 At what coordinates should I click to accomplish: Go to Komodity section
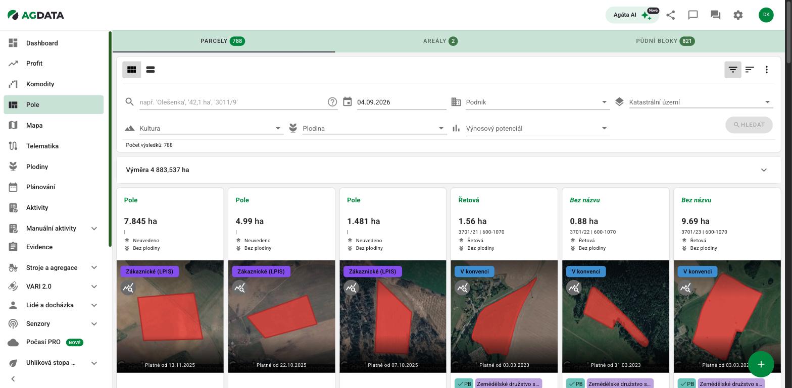tap(54, 84)
